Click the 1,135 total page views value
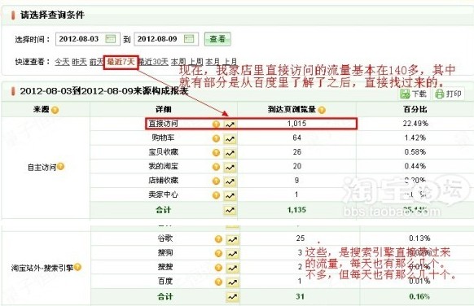Viewport: 474px width, 306px height. [296, 210]
